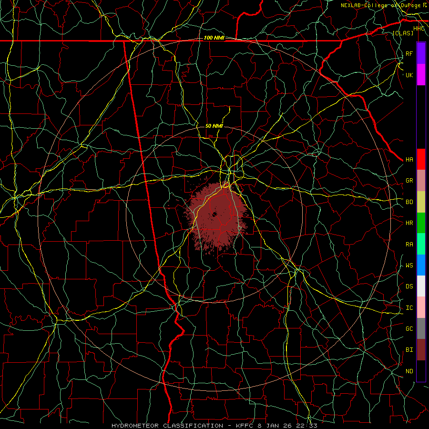This screenshot has height=429, width=429.
Task: Click the HYDROMETEOR CLASSIFICATION title text
Action: tap(167, 426)
